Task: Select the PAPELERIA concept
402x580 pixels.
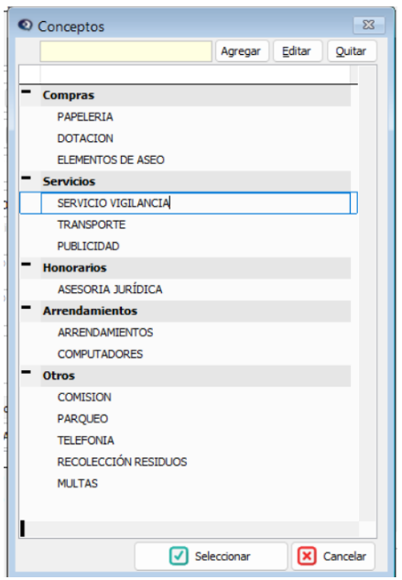Action: [85, 117]
